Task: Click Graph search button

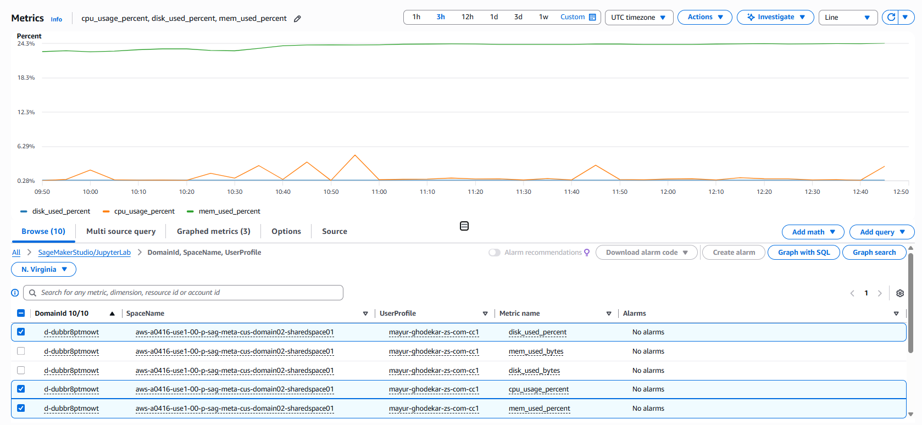Action: (874, 253)
